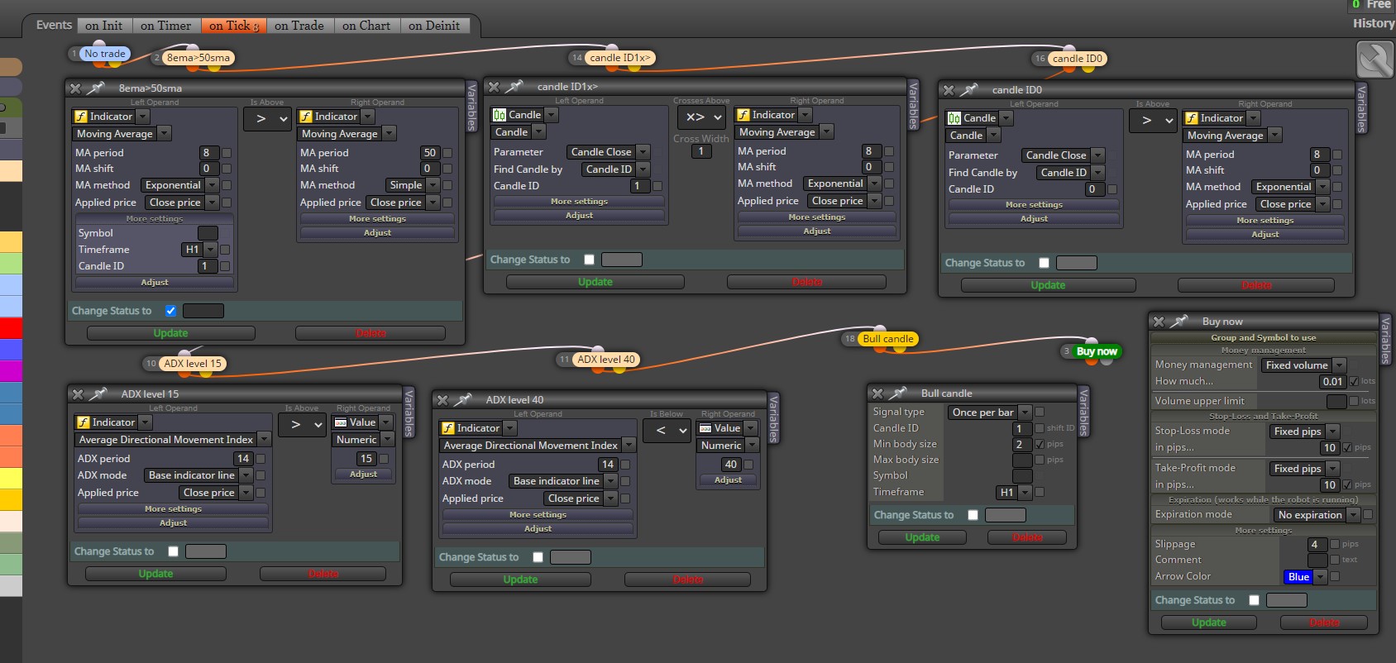Toggle Change Status to checkbox in Bull candle
This screenshot has width=1396, height=663.
(973, 515)
